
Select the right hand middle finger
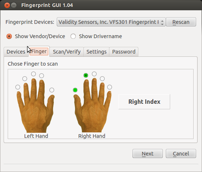click(94, 74)
